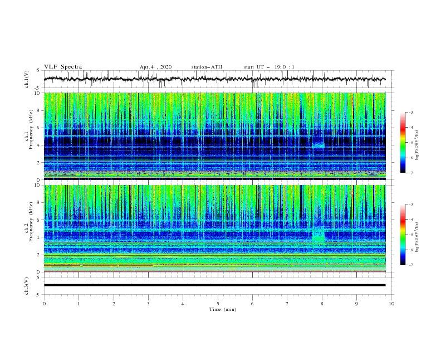
Task: Click the "2" tick on the time axis
Action: coord(114,304)
